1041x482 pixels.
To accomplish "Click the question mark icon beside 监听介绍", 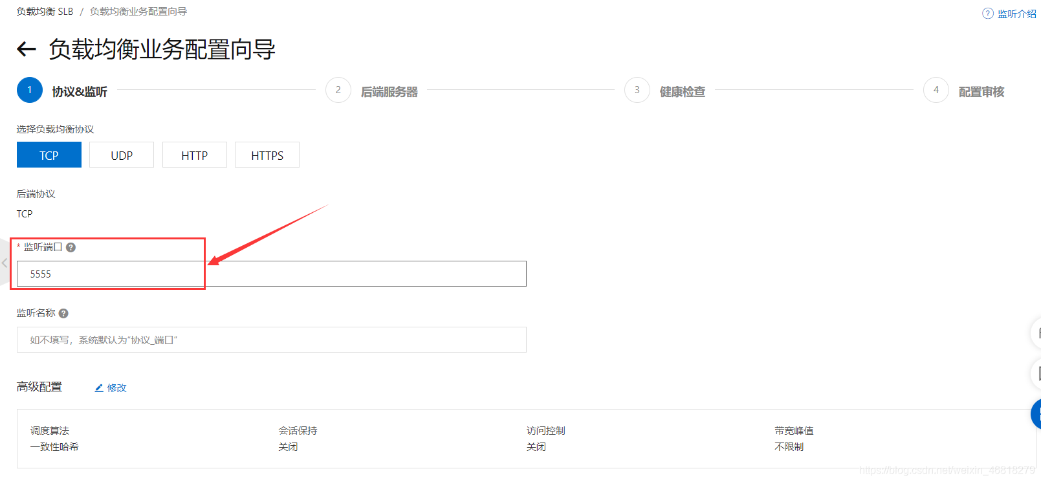I will coord(988,14).
